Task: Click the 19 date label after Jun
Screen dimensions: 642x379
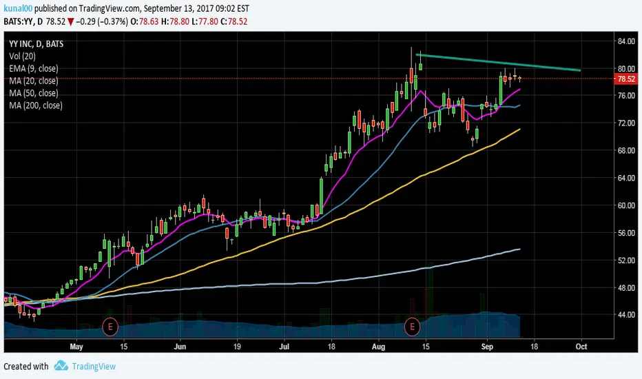Action: 237,347
